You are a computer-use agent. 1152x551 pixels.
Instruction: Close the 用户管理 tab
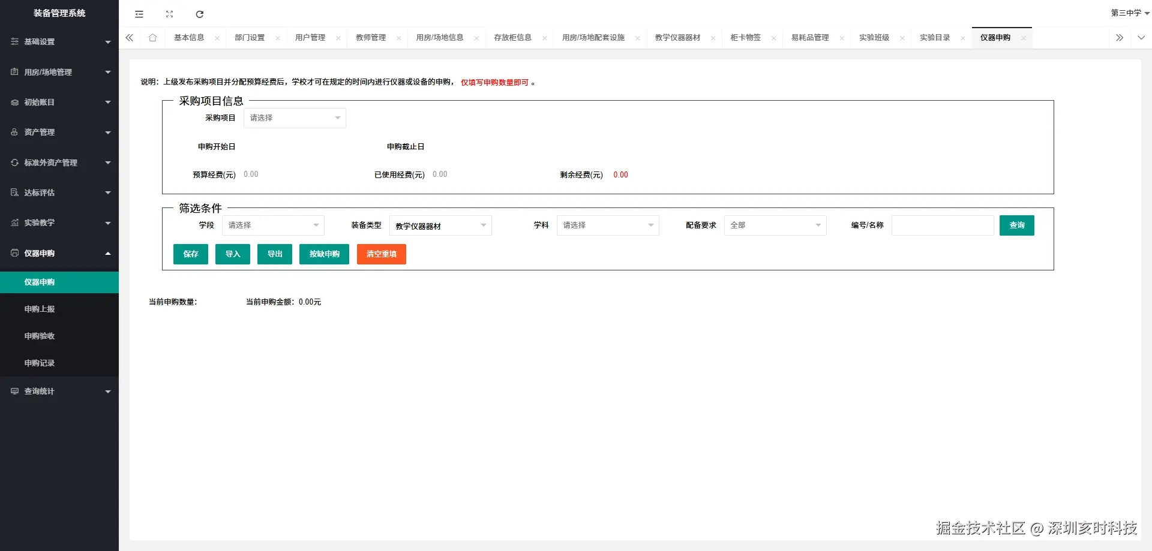pos(338,38)
